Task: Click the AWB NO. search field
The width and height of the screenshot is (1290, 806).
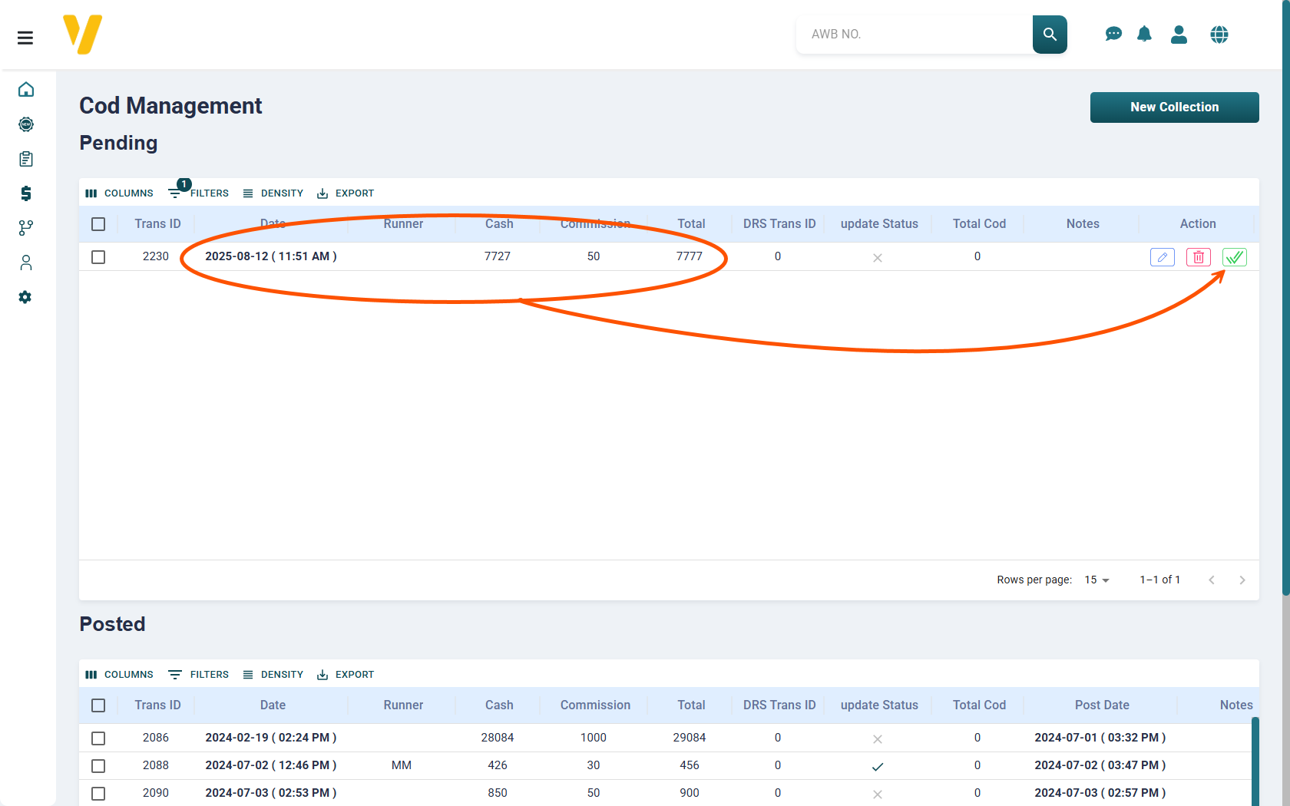Action: 914,35
